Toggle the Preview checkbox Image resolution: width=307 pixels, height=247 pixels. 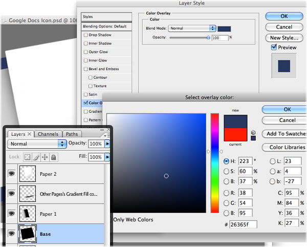tap(274, 47)
